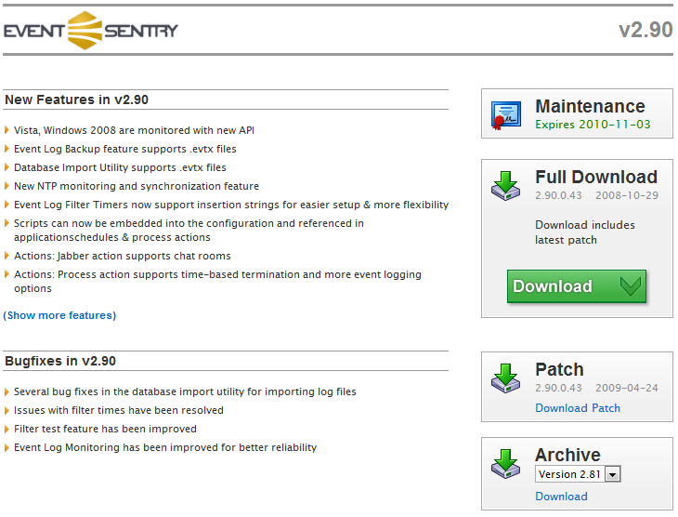Click 'Download includes latest patch' note
Image resolution: width=678 pixels, height=517 pixels.
[x=584, y=232]
